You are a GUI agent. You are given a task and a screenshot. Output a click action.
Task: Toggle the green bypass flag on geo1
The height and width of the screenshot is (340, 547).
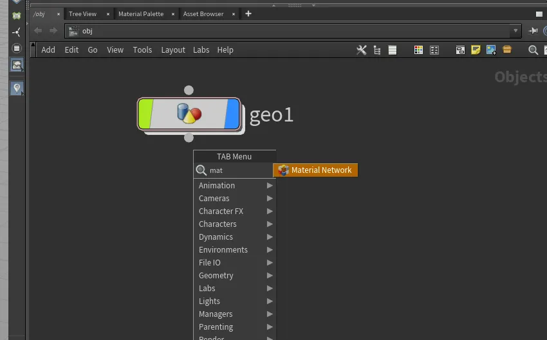(146, 114)
